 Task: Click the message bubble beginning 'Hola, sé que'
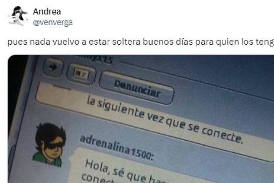[x=157, y=168]
